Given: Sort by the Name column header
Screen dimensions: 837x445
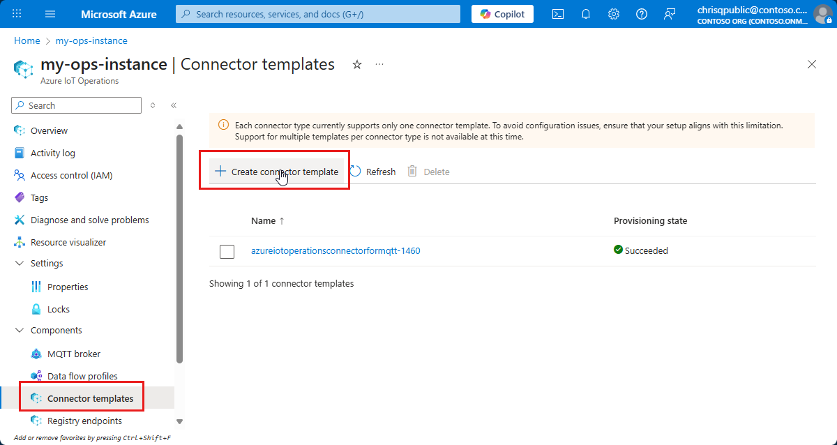Looking at the screenshot, I should pos(267,220).
